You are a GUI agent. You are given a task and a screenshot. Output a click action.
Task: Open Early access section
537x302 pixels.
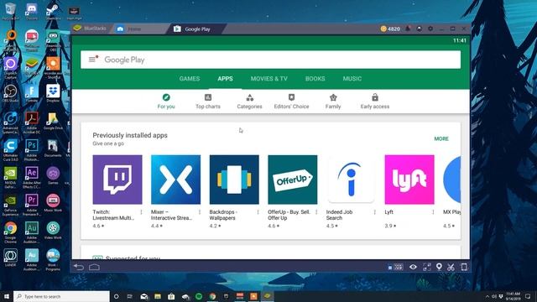[x=375, y=102]
